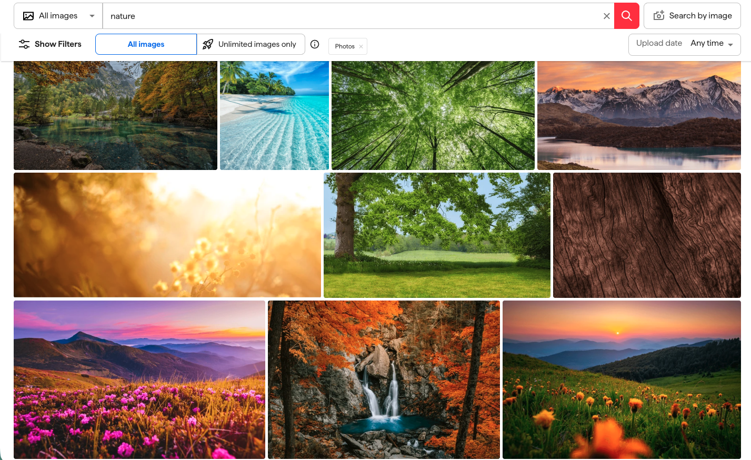Open the info icon next to filter tabs

pos(315,44)
